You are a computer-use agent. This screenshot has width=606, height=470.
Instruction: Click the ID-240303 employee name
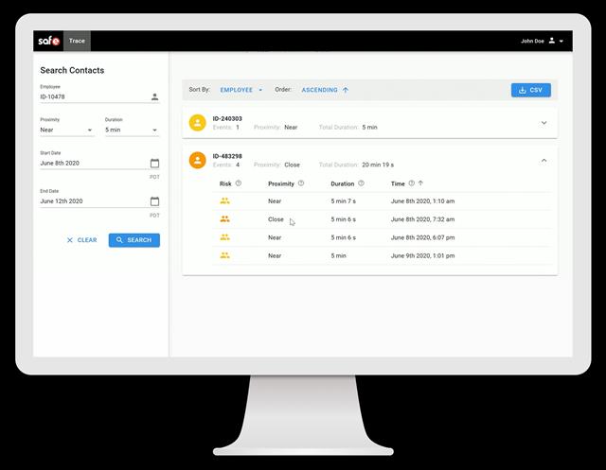tap(227, 118)
